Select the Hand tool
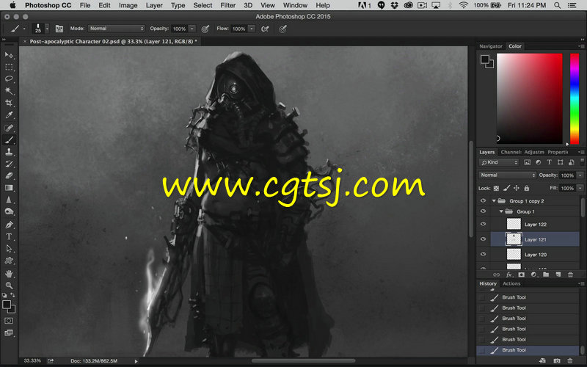Screen dimensions: 587x367 (x=9, y=274)
